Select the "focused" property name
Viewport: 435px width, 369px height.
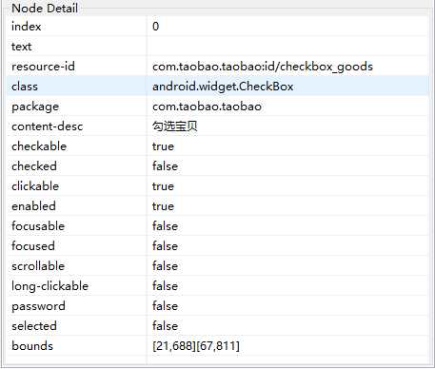pos(33,246)
